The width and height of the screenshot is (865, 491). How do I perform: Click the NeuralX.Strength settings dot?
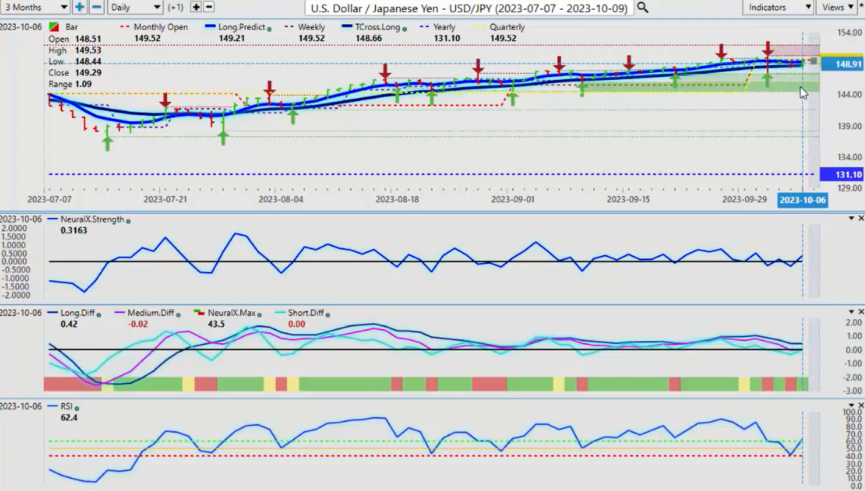pyautogui.click(x=128, y=220)
